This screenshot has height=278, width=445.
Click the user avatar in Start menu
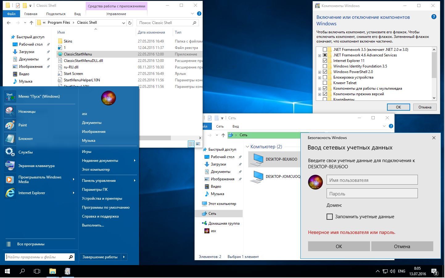[108, 98]
